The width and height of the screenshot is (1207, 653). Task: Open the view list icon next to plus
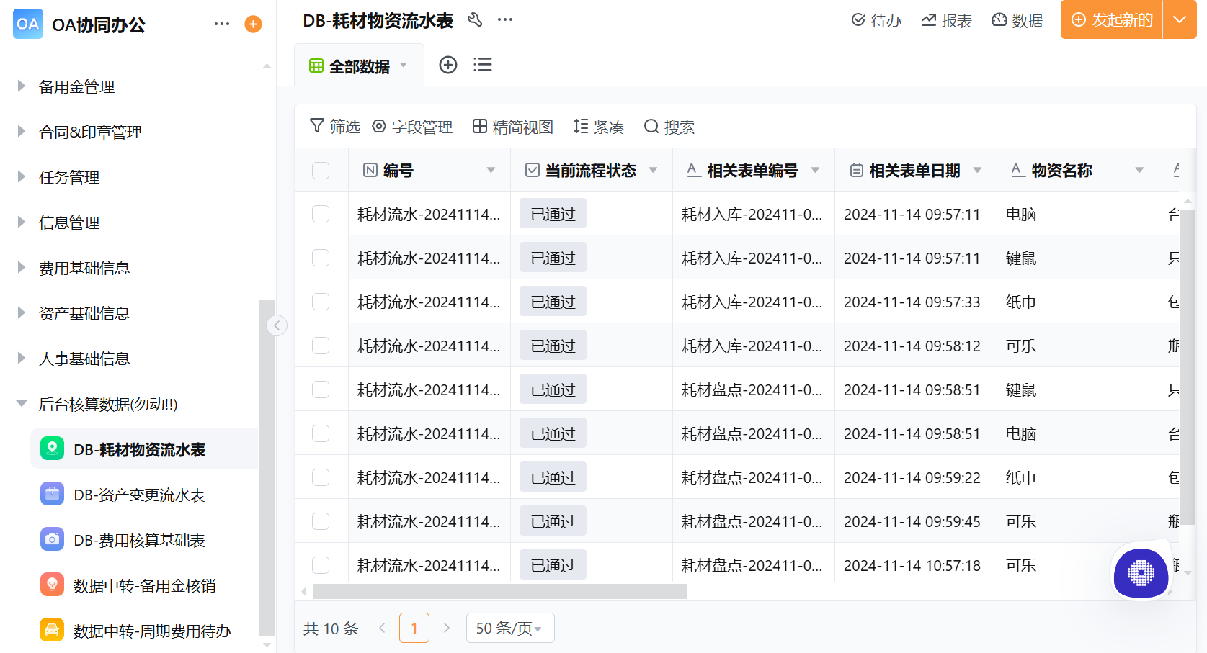482,65
